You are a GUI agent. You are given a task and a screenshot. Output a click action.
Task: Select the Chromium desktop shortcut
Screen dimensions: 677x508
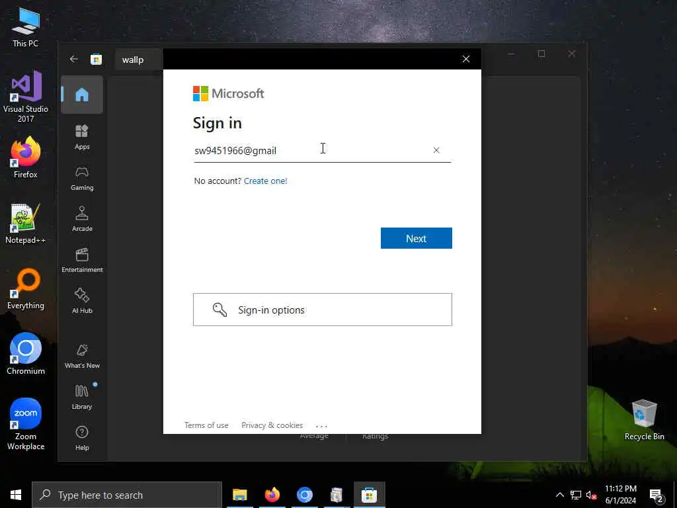[x=26, y=354]
